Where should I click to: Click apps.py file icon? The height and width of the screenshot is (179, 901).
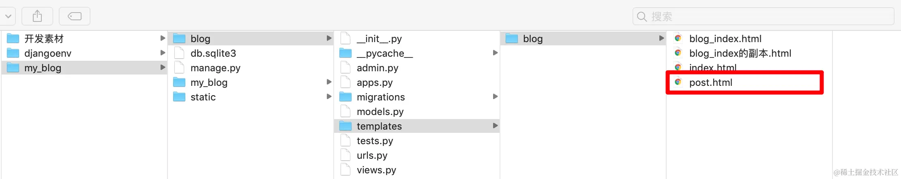point(345,82)
